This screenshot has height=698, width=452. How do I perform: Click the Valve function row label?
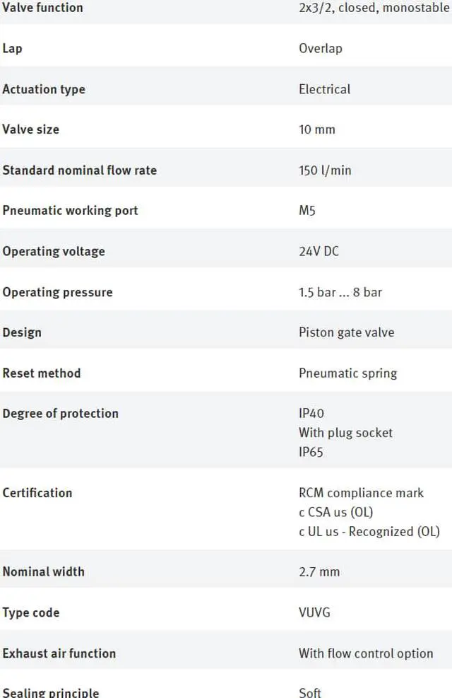tap(42, 8)
